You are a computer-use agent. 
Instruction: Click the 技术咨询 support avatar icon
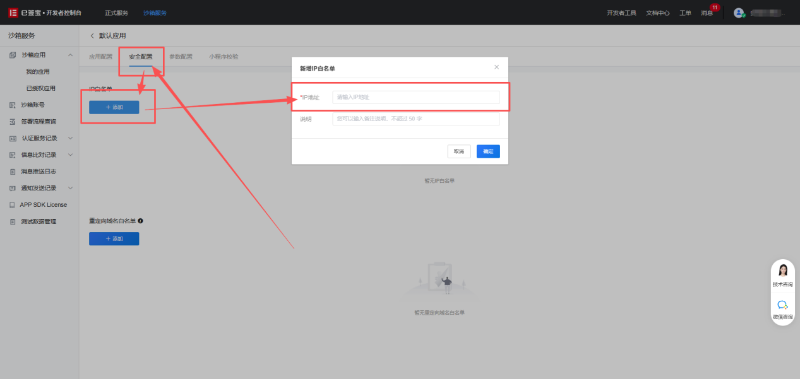click(x=782, y=271)
